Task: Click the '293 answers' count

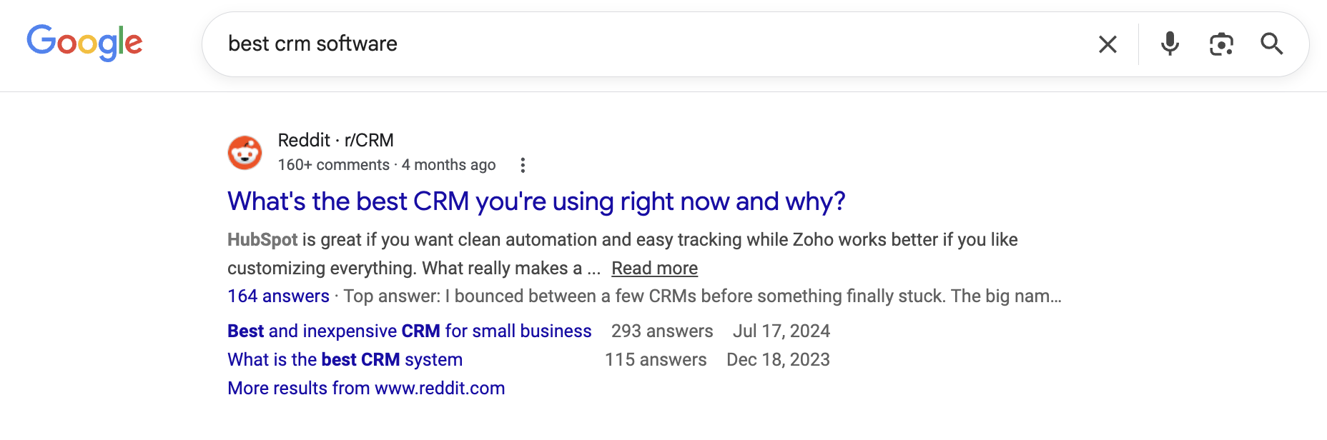Action: click(662, 331)
